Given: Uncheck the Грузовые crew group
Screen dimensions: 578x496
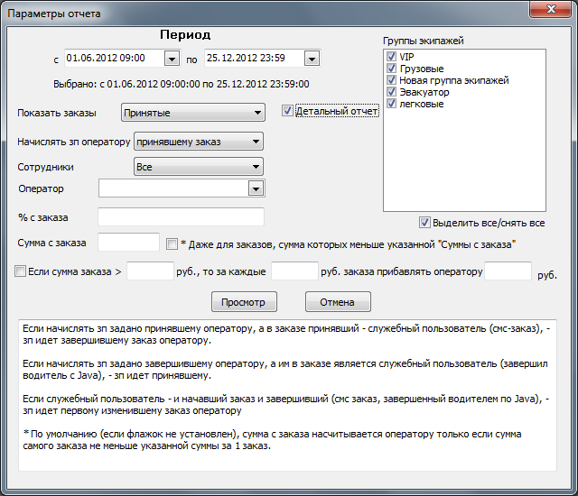Looking at the screenshot, I should (391, 69).
